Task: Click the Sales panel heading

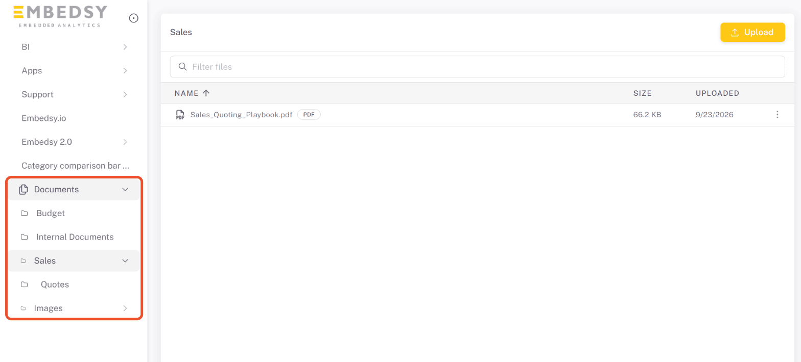Action: (x=181, y=32)
